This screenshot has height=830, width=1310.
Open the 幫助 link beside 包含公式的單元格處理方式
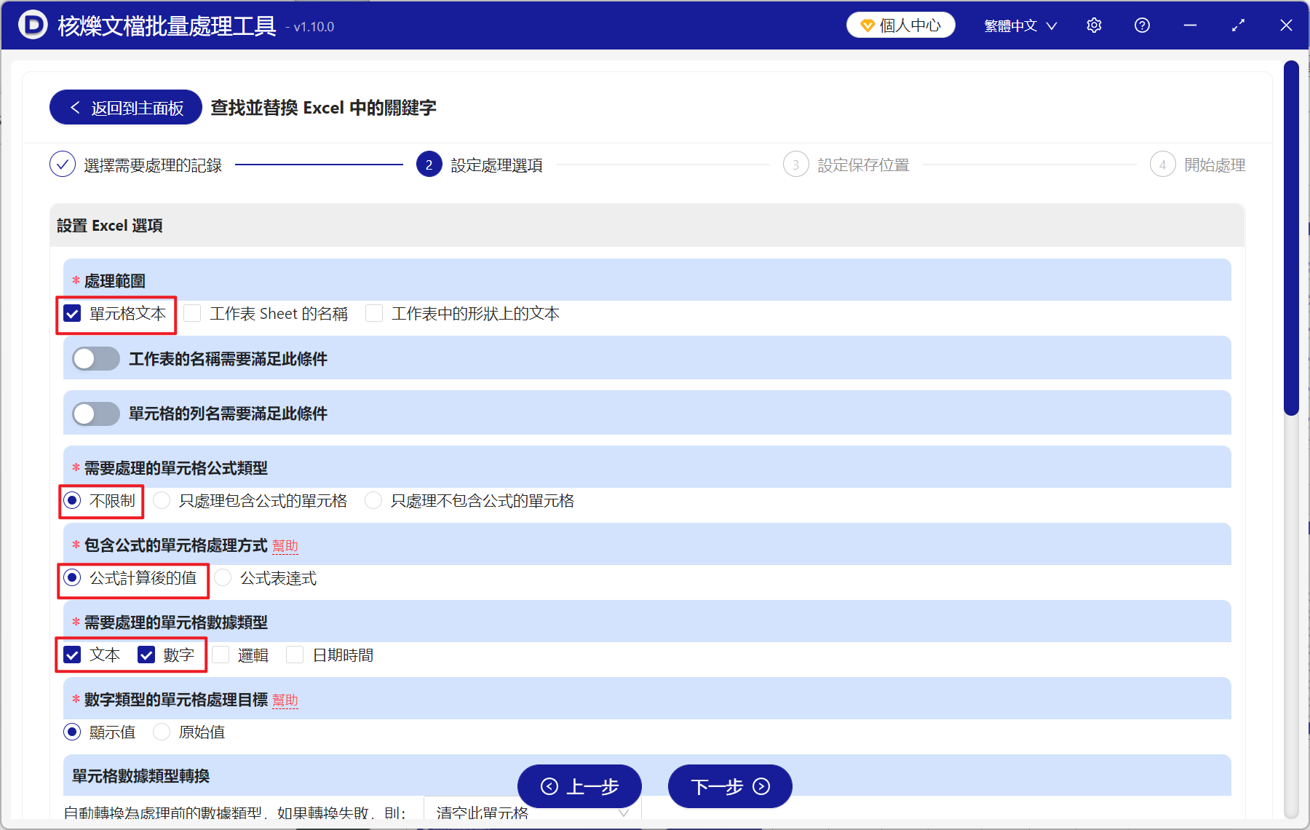pos(285,545)
